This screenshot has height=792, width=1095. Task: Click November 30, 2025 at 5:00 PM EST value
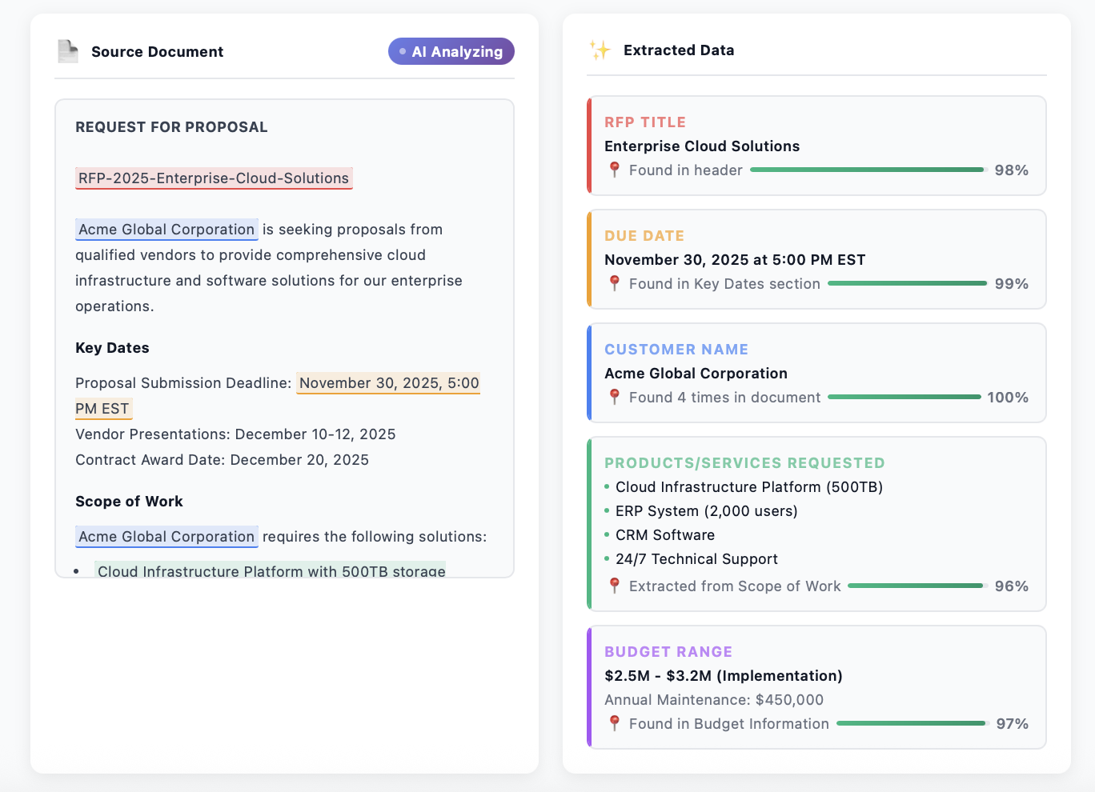pos(735,260)
